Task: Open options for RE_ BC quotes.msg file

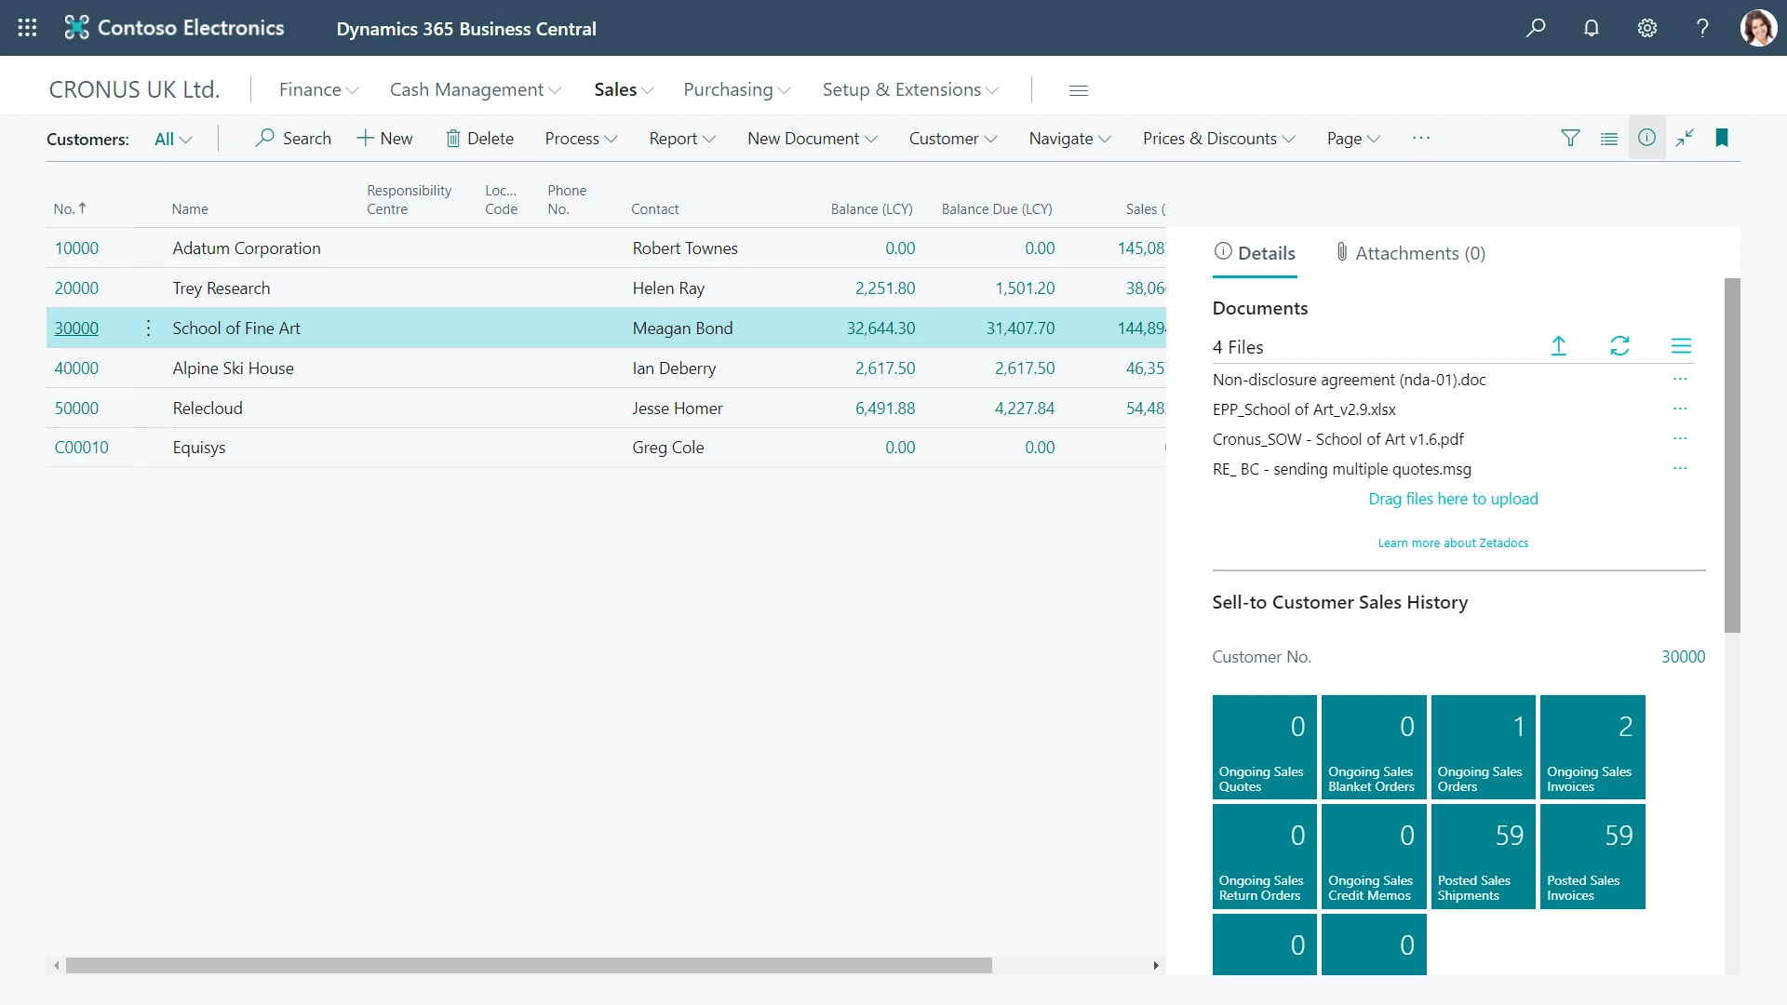Action: (1680, 468)
